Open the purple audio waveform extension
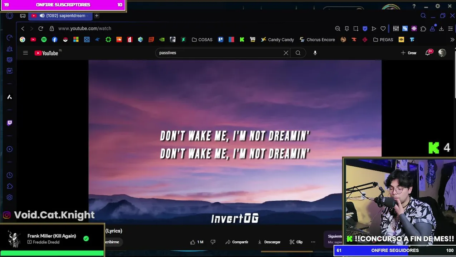Image resolution: width=456 pixels, height=257 pixels. pyautogui.click(x=414, y=29)
